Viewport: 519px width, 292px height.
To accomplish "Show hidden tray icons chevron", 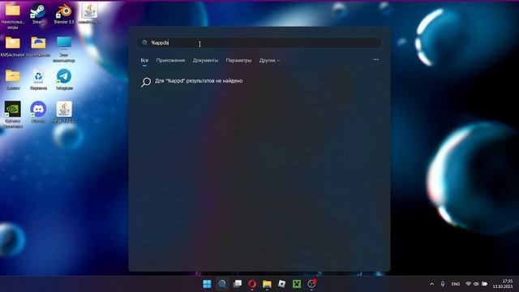I will (x=431, y=284).
